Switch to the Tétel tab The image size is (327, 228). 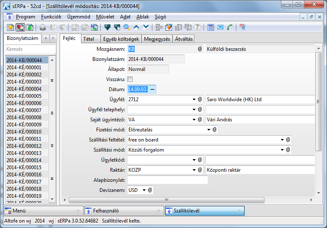tap(89, 39)
